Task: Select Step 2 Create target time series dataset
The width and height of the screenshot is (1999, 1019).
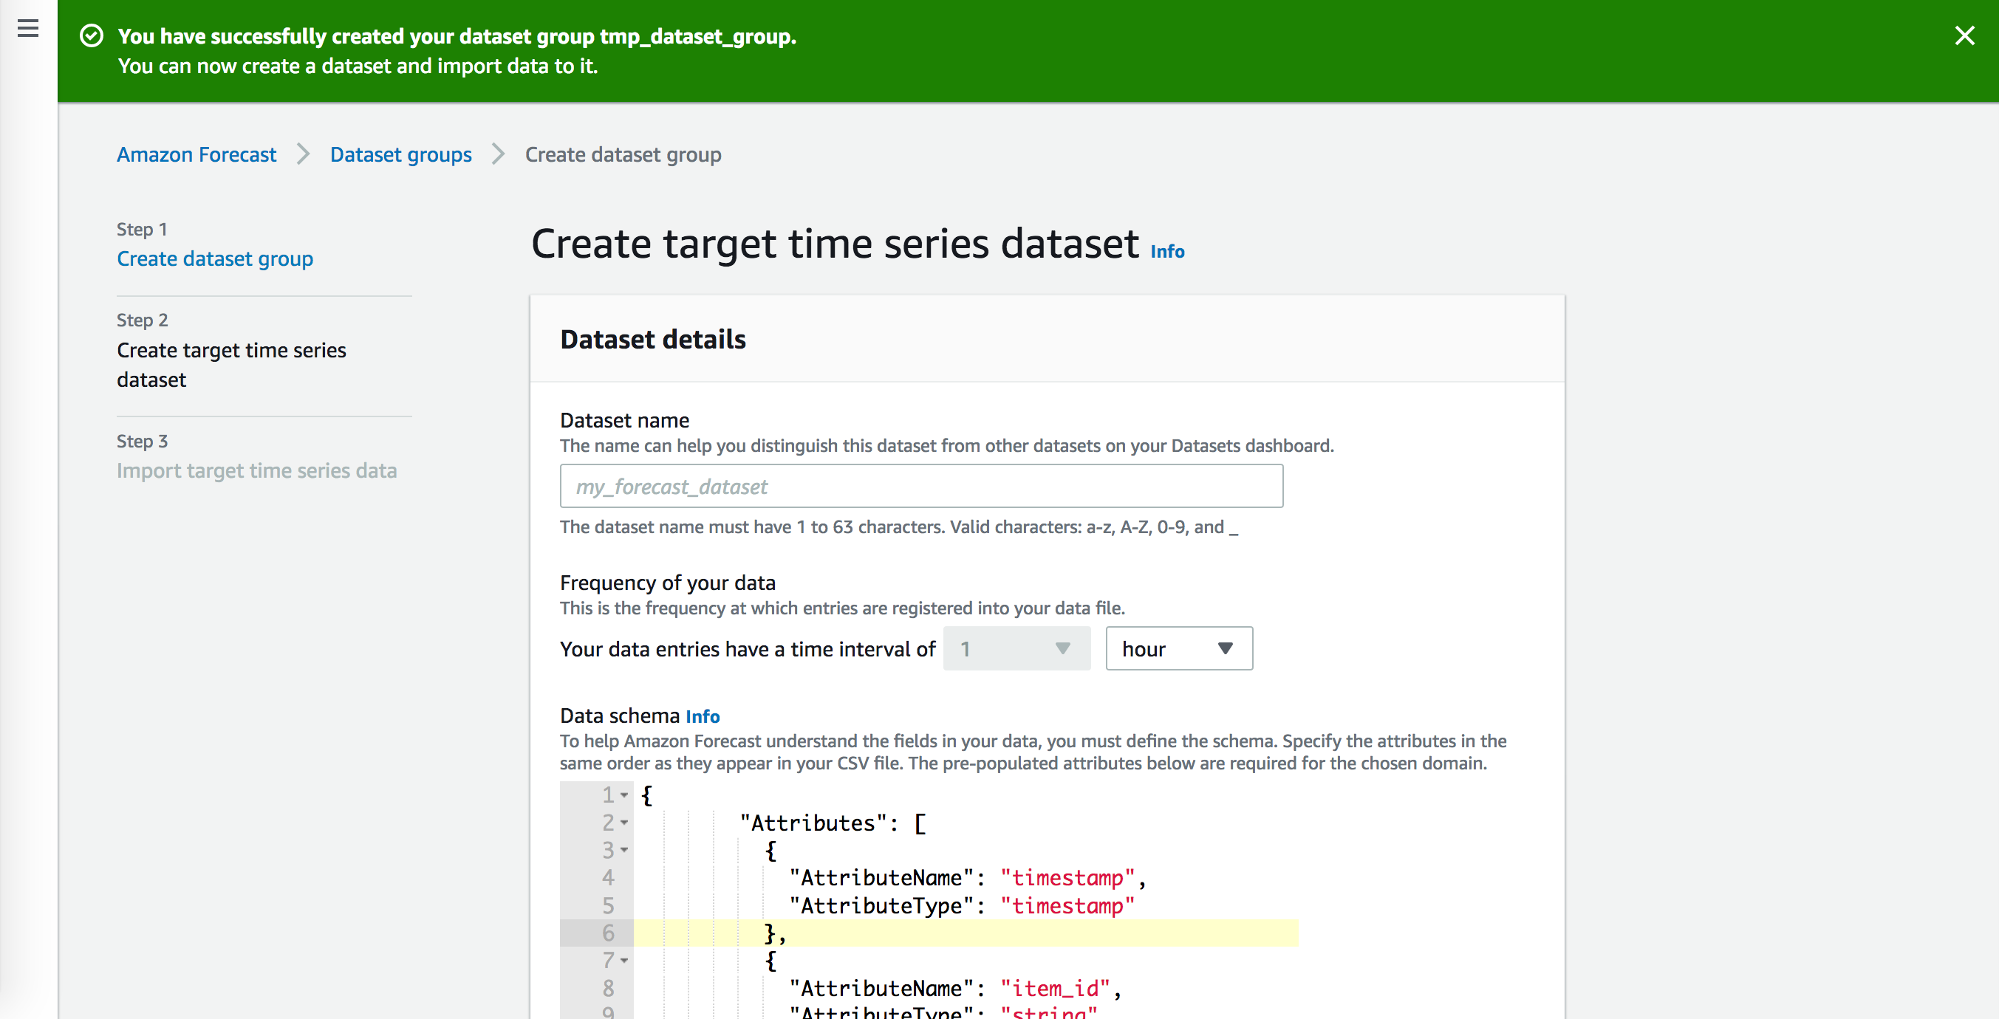Action: (x=231, y=365)
